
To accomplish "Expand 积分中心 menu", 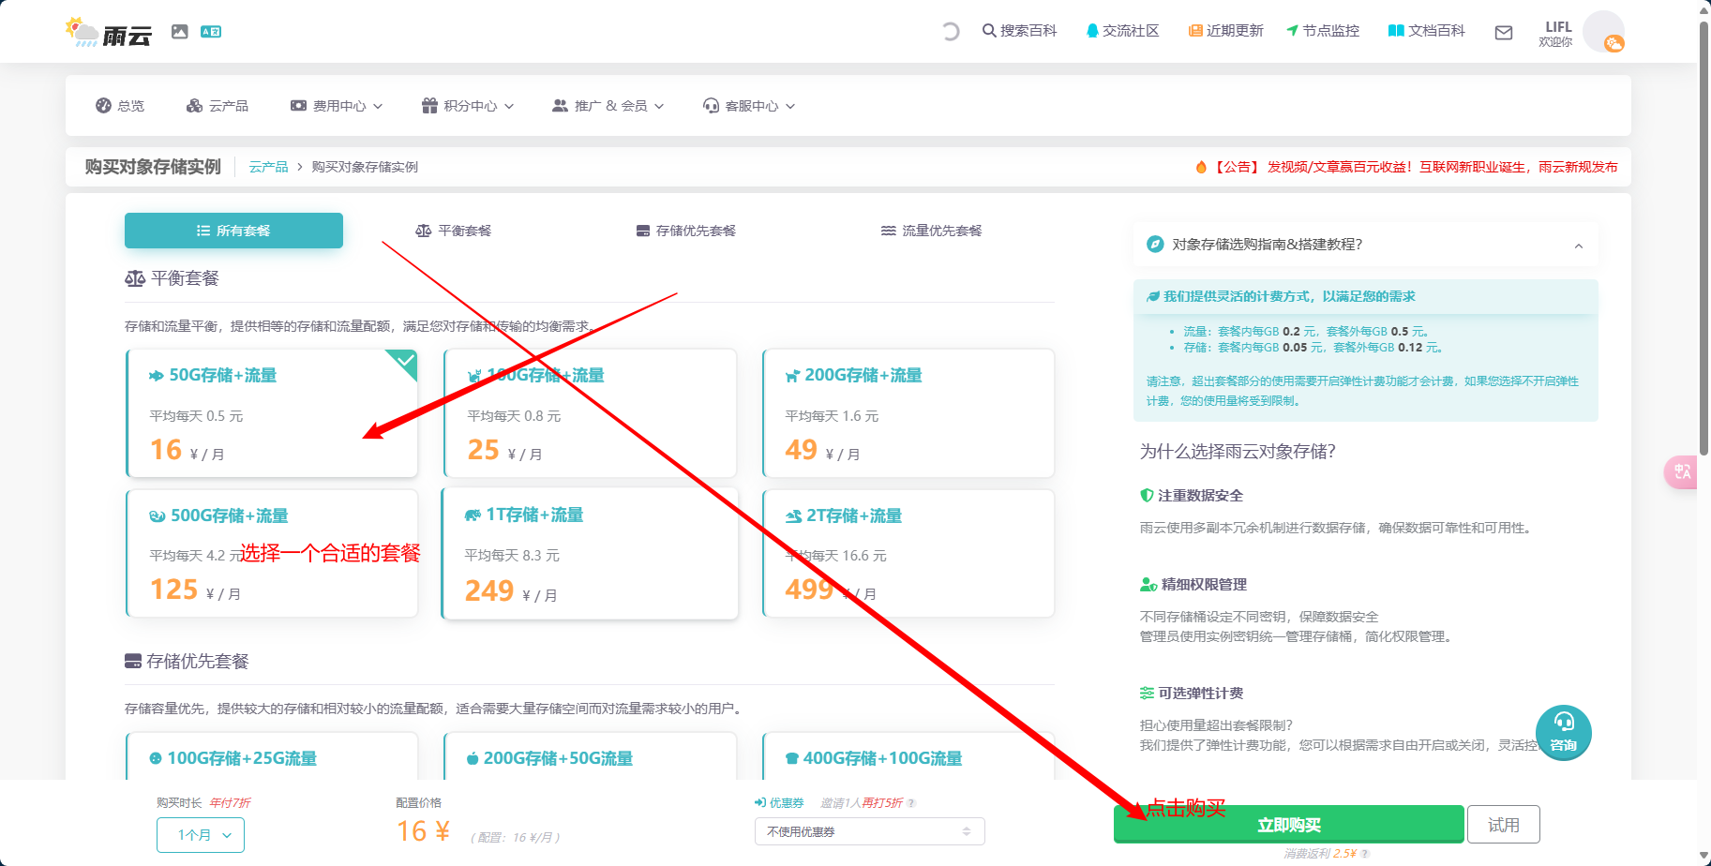I will (x=468, y=106).
